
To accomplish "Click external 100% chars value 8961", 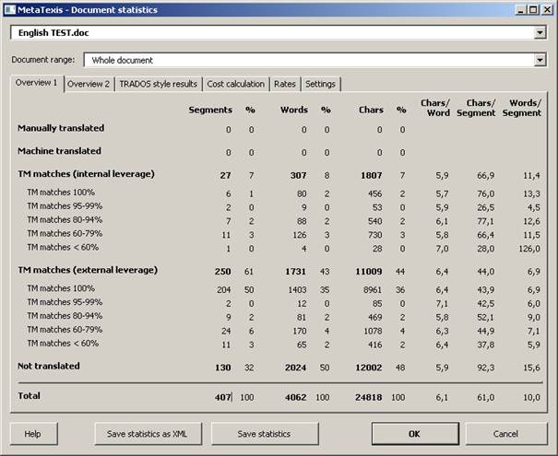I will coord(373,290).
